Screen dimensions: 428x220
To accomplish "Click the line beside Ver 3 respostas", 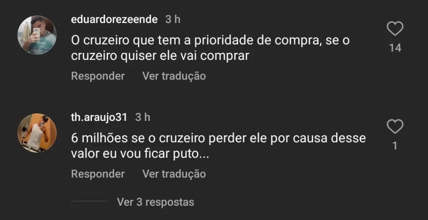I will coord(89,202).
